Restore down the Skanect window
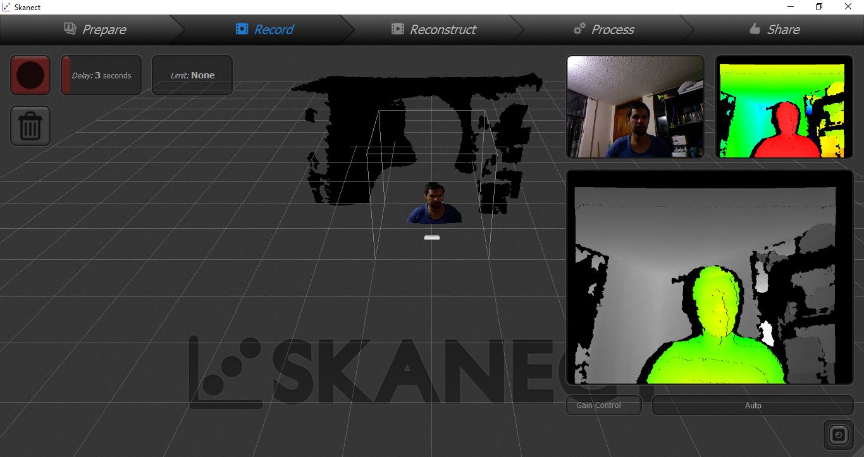864x457 pixels. tap(819, 6)
